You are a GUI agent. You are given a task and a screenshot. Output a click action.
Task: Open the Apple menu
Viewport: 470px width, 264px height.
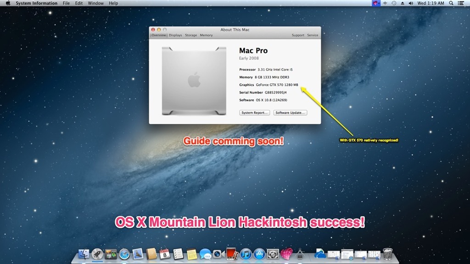8,3
